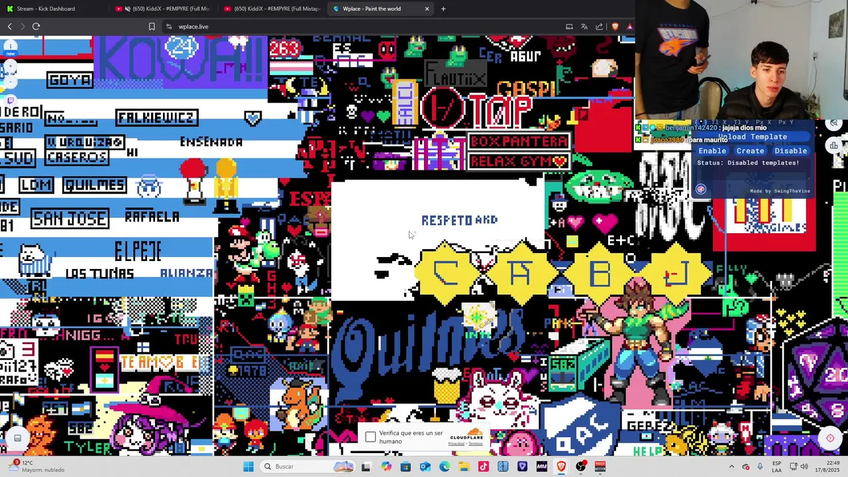Open Microsoft Edge from taskbar
Image resolution: width=848 pixels, height=477 pixels.
tap(445, 466)
